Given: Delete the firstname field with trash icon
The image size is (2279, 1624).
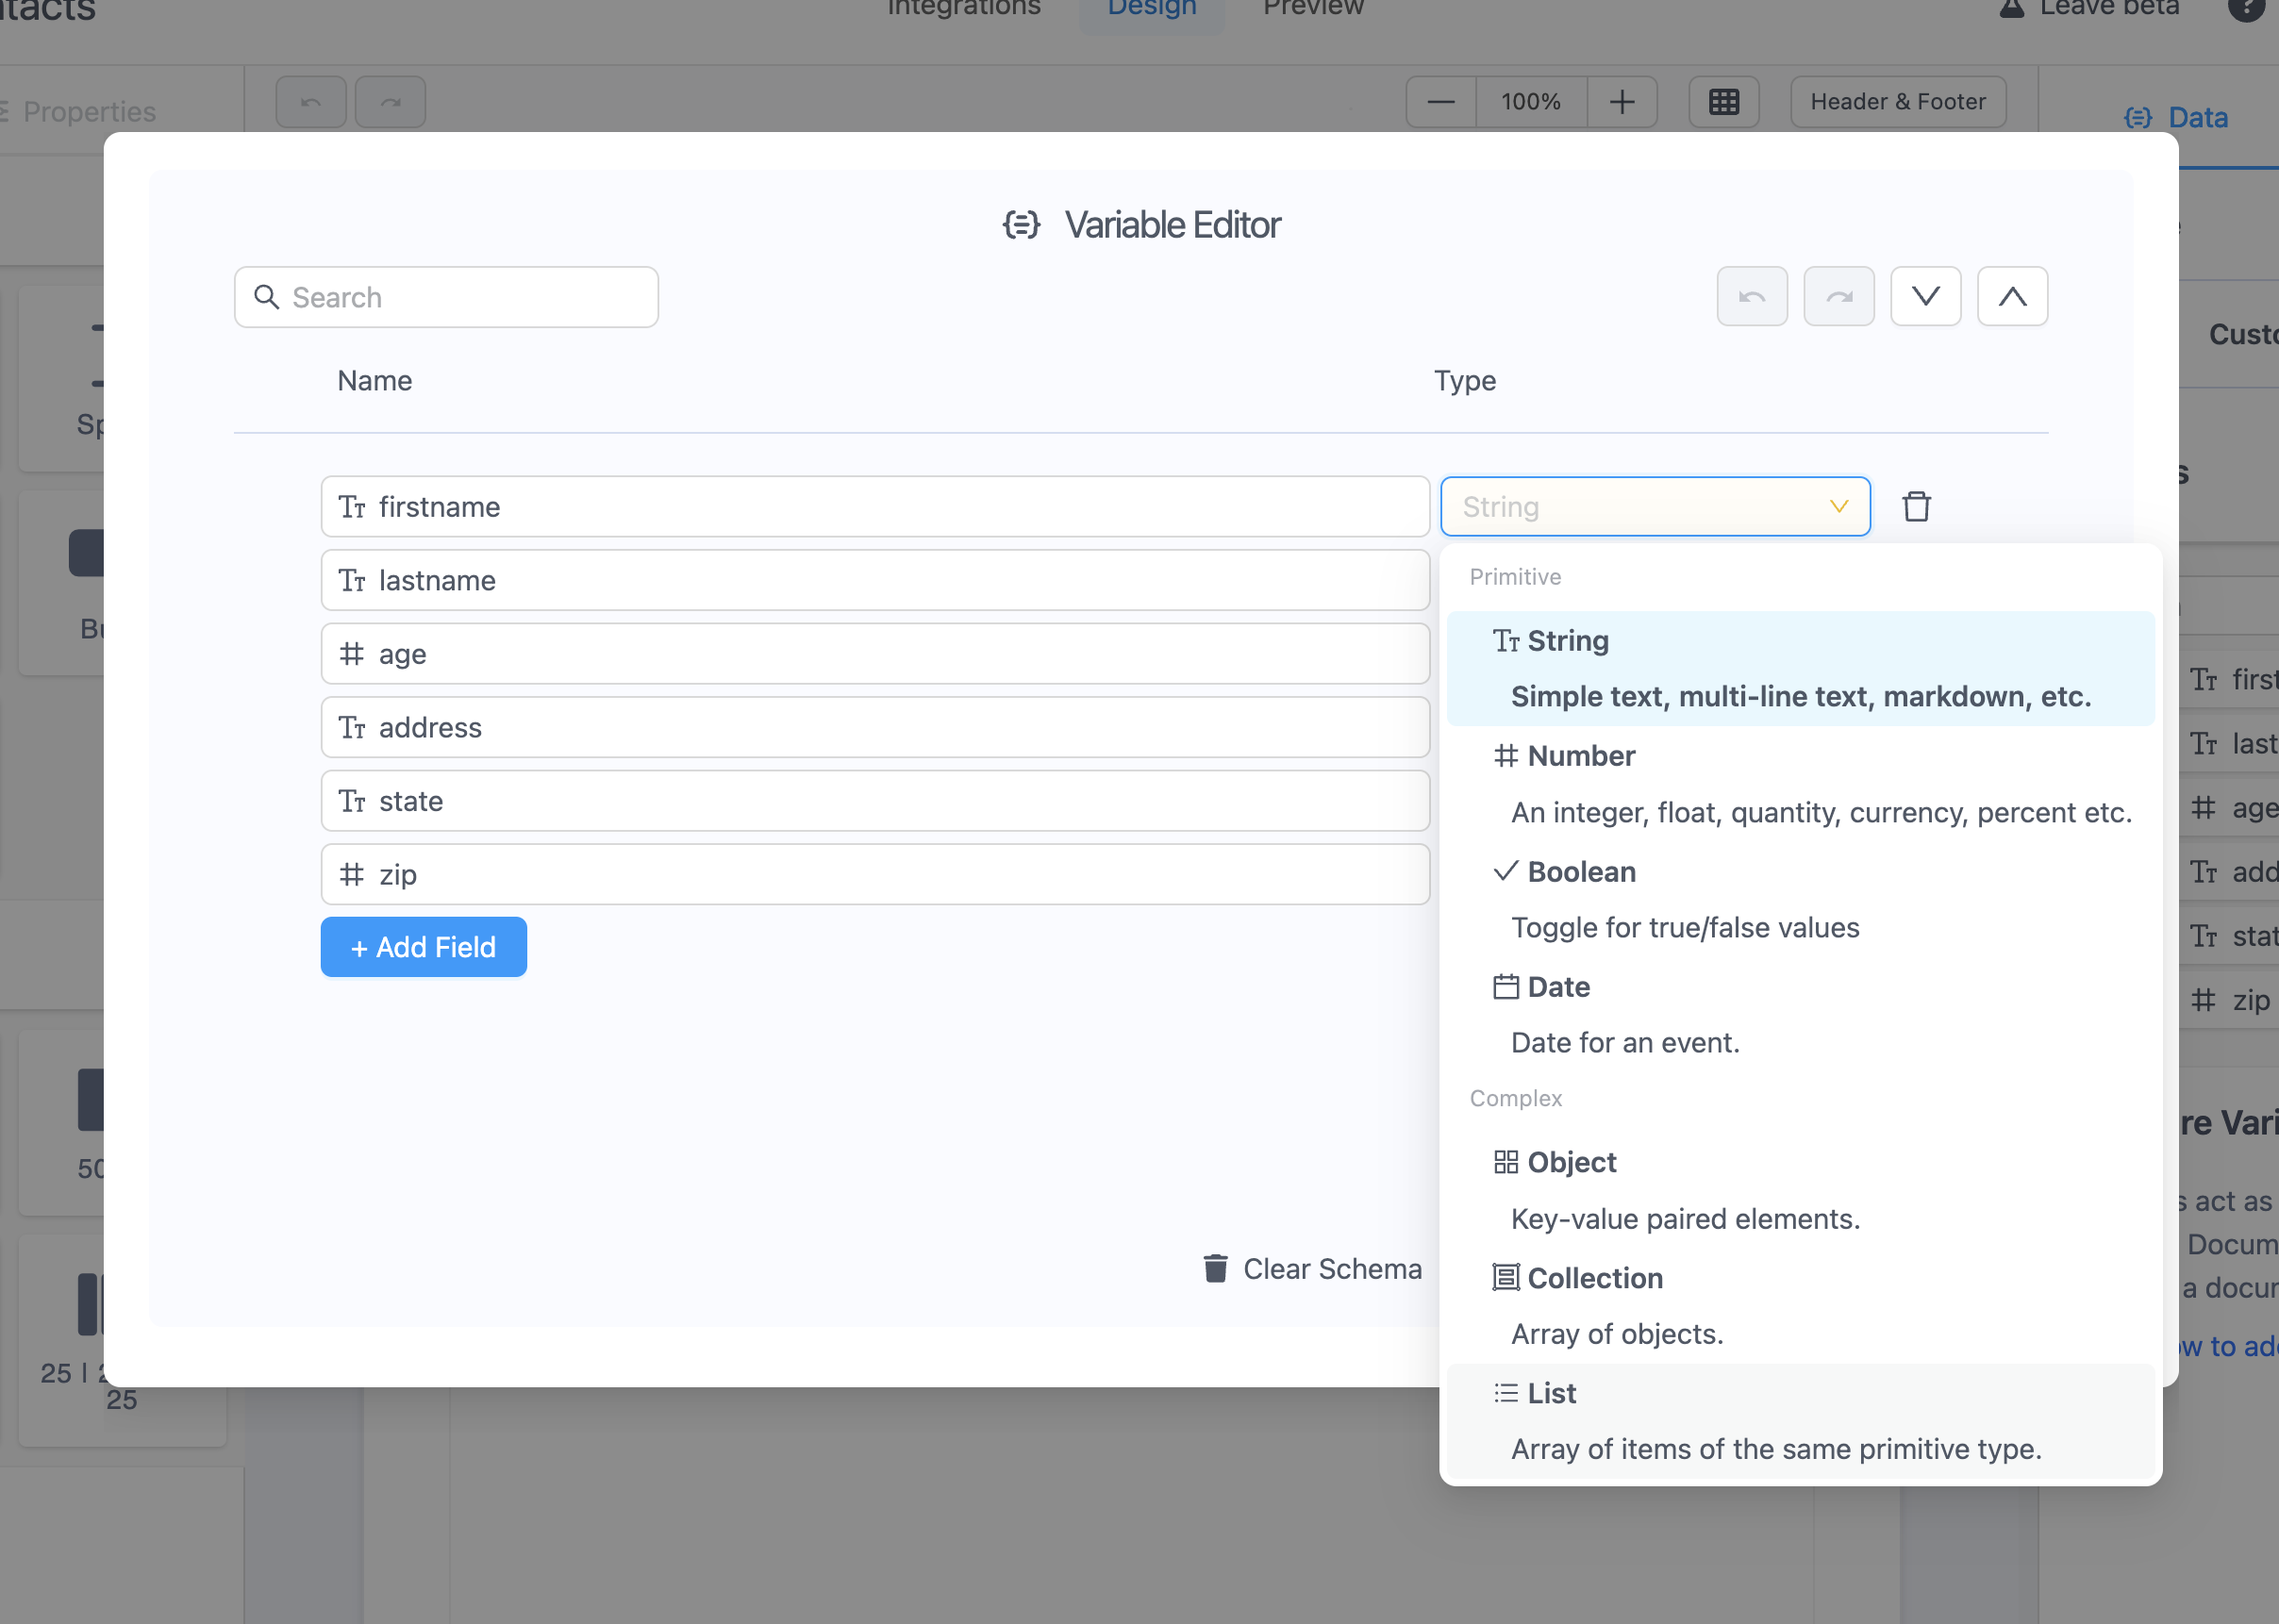Looking at the screenshot, I should click(1916, 507).
